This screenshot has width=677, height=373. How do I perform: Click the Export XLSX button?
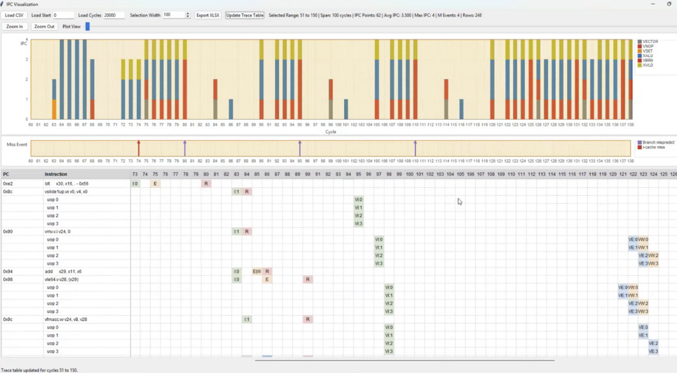(x=208, y=15)
